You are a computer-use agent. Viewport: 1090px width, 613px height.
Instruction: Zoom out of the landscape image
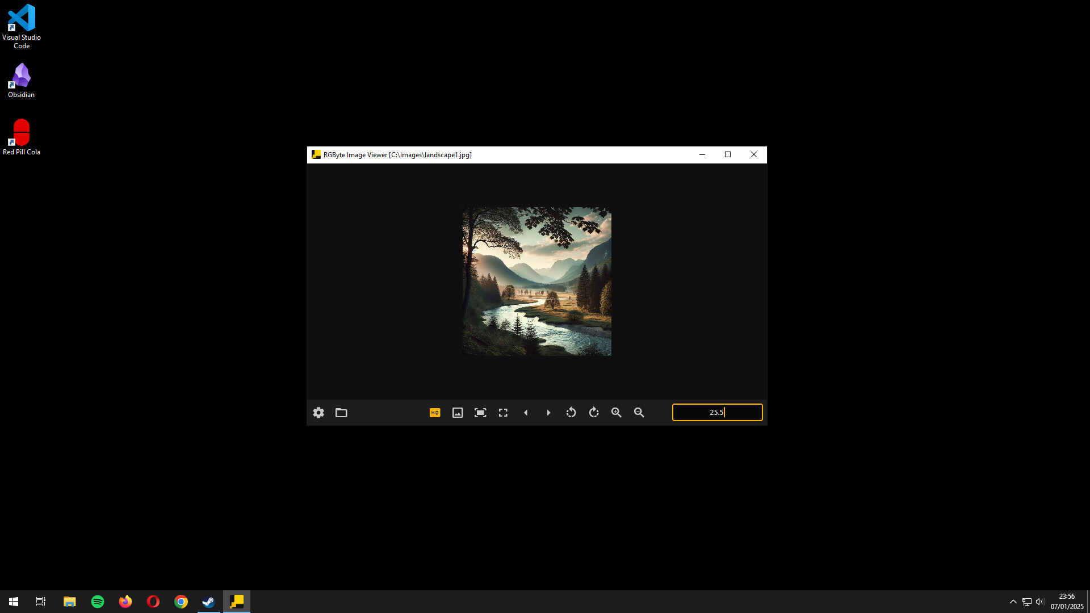point(639,413)
